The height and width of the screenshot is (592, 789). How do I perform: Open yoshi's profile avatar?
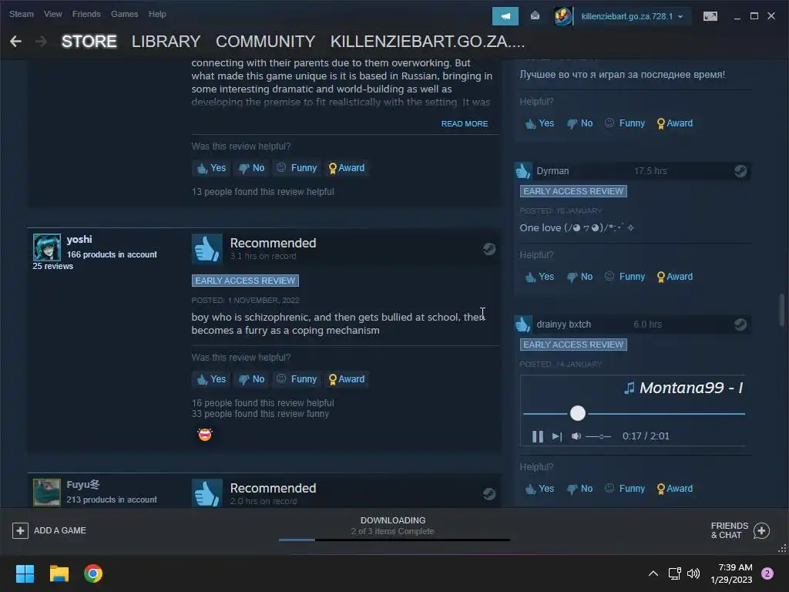click(47, 247)
